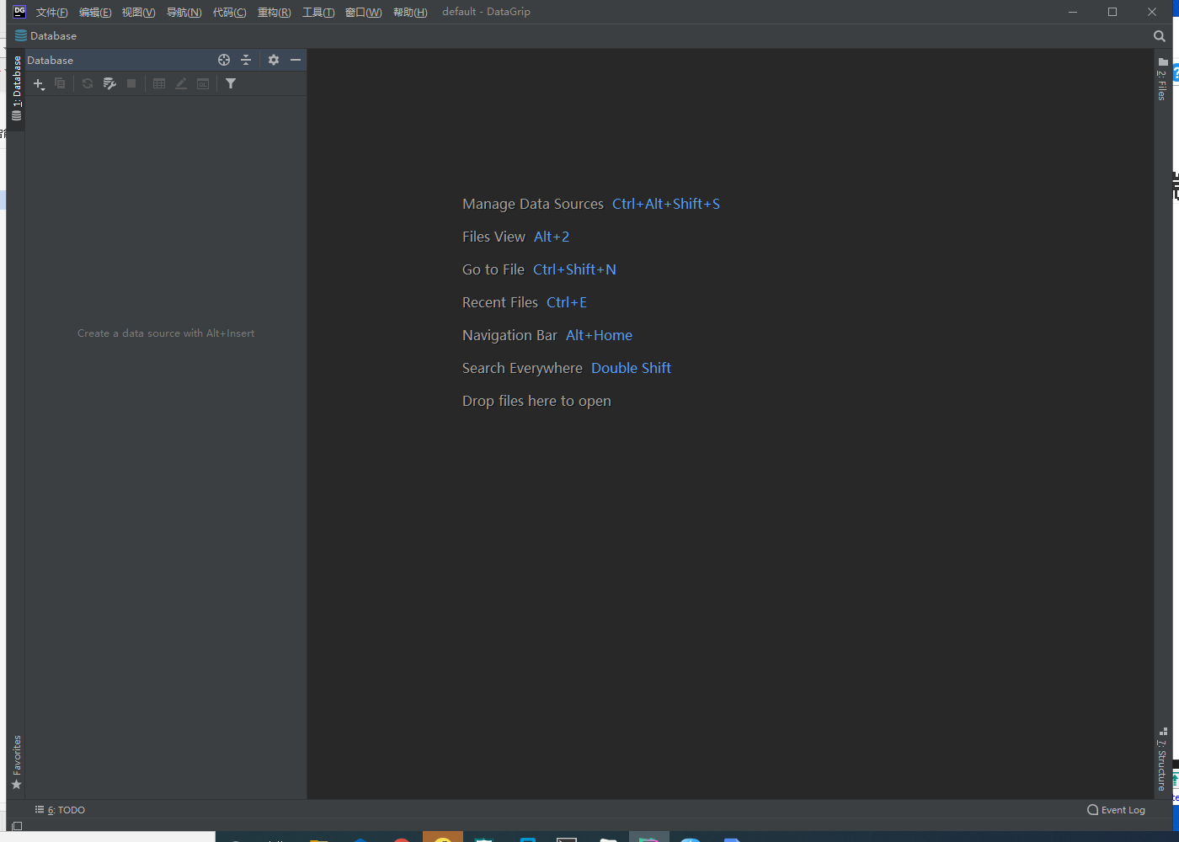Open Database panel gear settings
1179x842 pixels.
point(274,60)
